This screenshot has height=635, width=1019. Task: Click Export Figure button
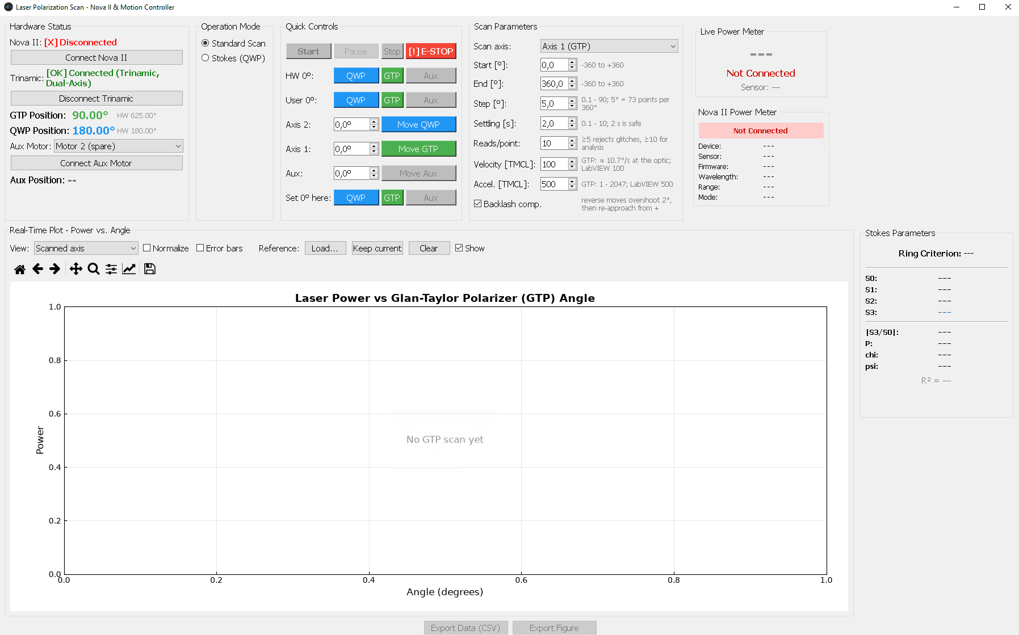point(555,628)
